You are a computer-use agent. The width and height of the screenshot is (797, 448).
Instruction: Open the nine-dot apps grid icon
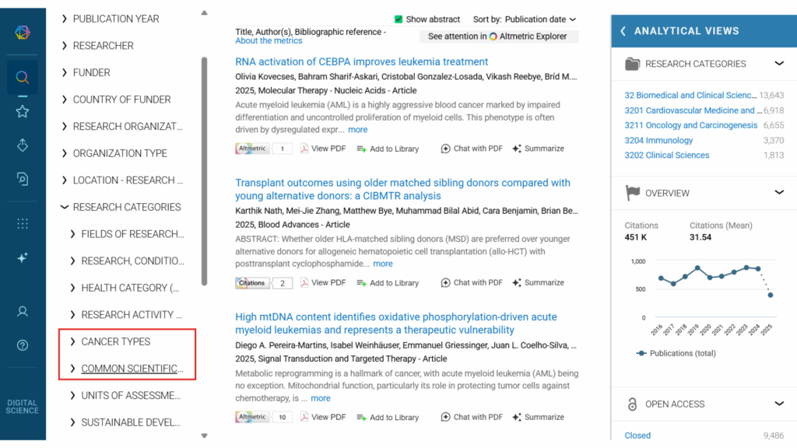click(23, 224)
